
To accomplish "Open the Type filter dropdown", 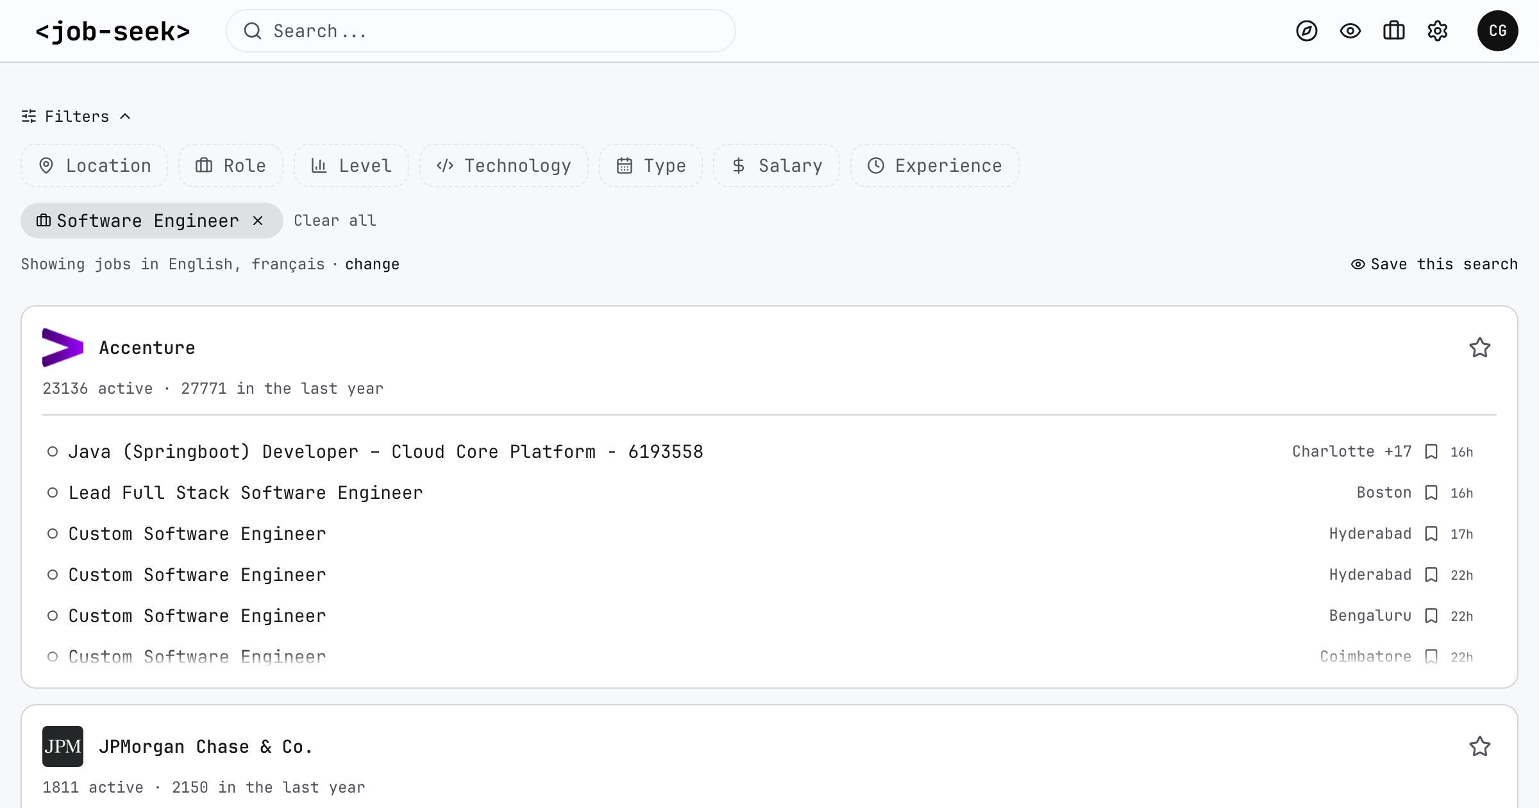I will point(650,165).
